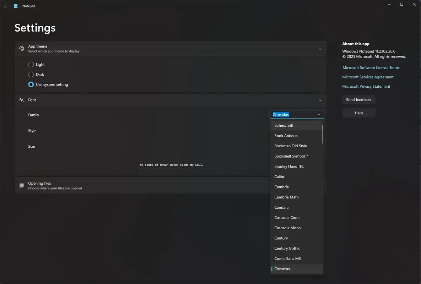Screen dimensions: 421x284
Task: Click the Help button
Action: tap(358, 113)
